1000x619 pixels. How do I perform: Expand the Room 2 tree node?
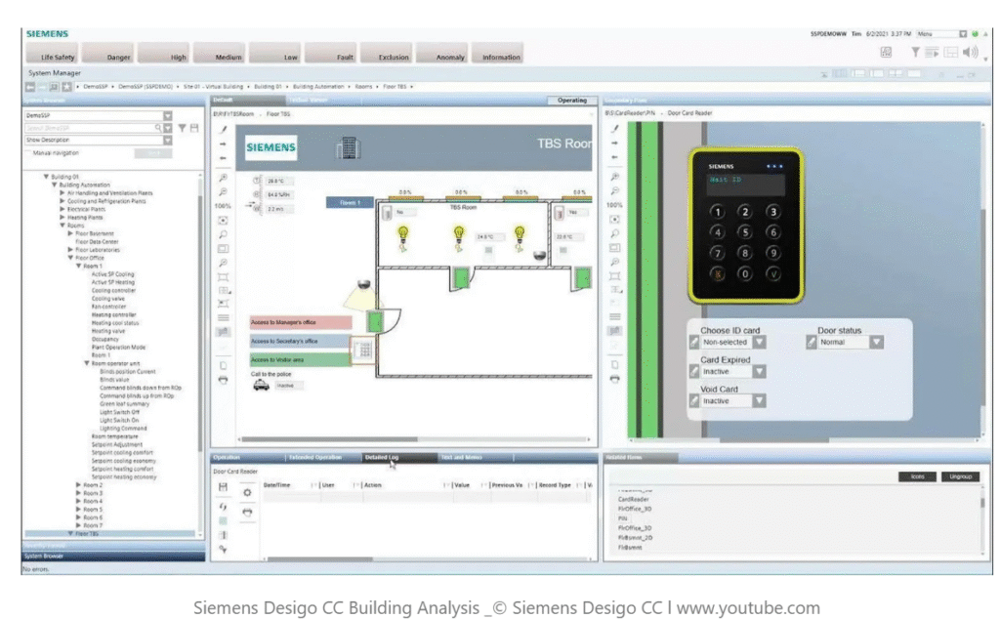coord(78,485)
